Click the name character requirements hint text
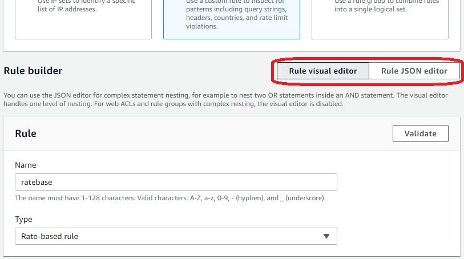Viewport: 464px width, 259px height. (170, 198)
